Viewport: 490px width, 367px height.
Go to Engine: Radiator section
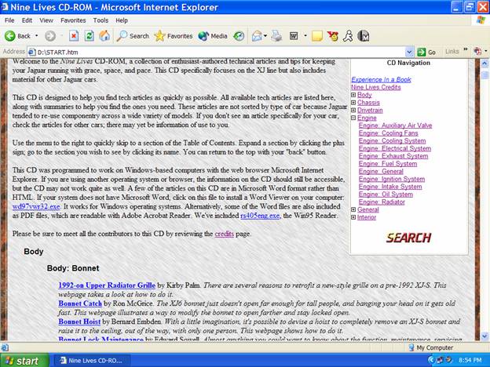pyautogui.click(x=382, y=202)
